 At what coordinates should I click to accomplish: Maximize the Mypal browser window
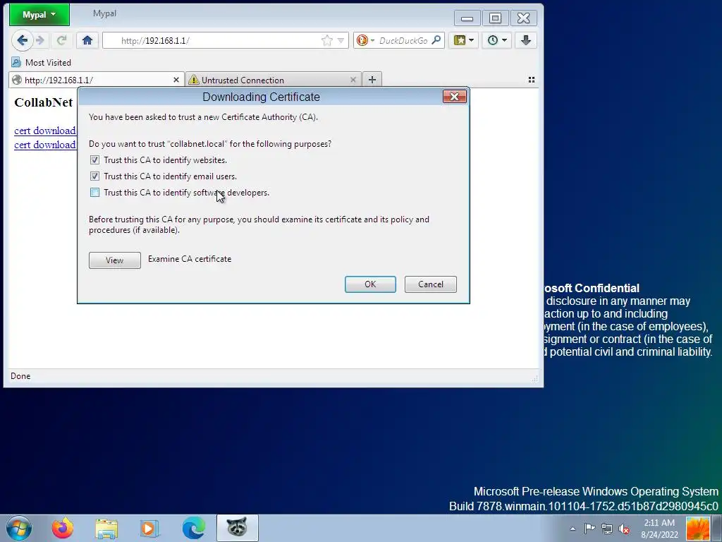[495, 18]
